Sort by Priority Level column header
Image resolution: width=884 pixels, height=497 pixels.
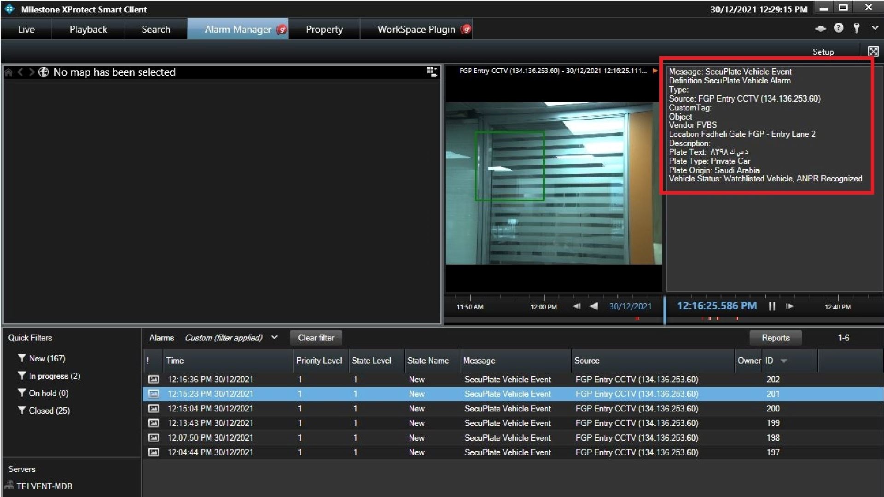click(320, 361)
